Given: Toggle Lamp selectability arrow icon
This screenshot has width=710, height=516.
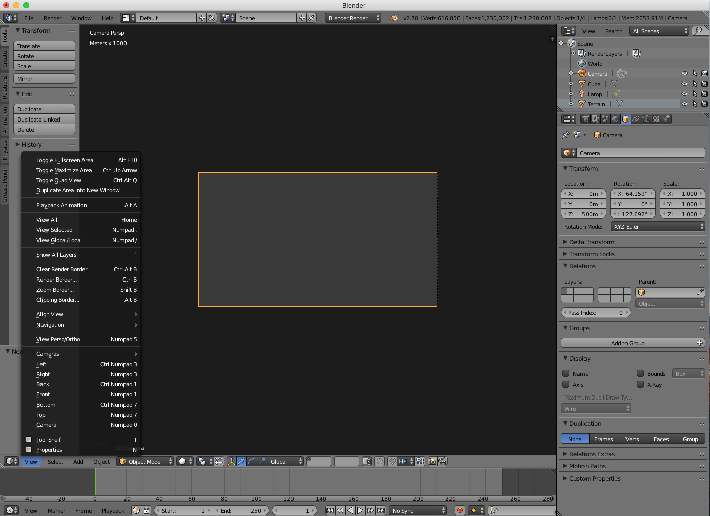Looking at the screenshot, I should coord(695,94).
